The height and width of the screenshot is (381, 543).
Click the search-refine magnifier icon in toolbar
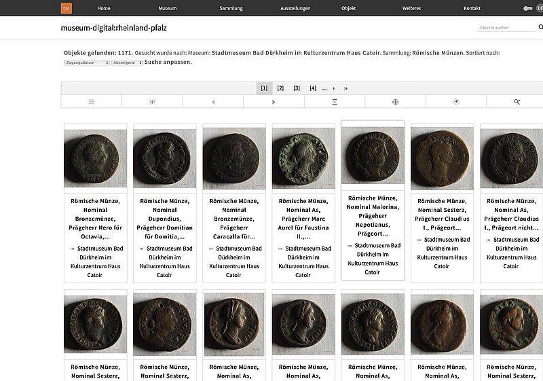[x=517, y=102]
